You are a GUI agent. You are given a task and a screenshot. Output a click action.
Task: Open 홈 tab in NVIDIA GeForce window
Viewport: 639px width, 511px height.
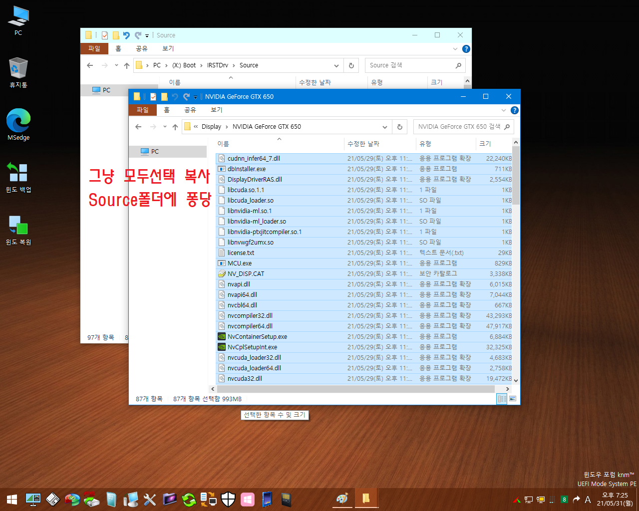tap(167, 110)
